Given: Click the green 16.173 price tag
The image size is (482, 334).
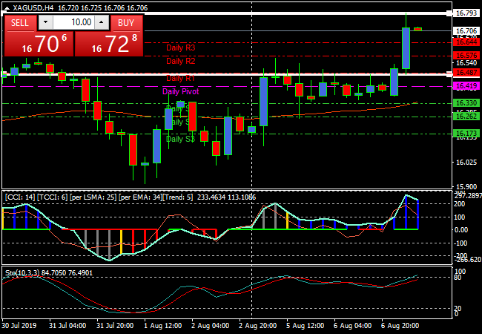Looking at the screenshot, I should click(466, 134).
